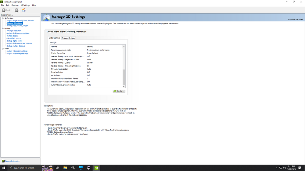
Task: Click the volume speaker tray icon
Action: tap(285, 168)
